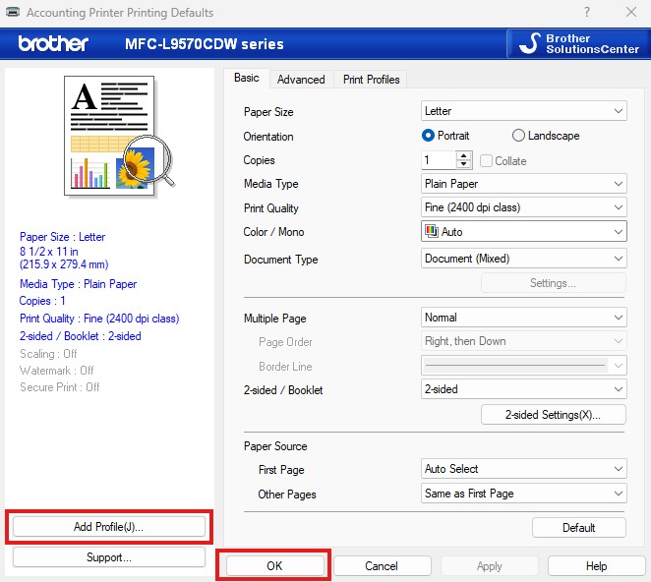Click 'MFC-L9570CDW series' header text
The height and width of the screenshot is (582, 651).
click(205, 44)
